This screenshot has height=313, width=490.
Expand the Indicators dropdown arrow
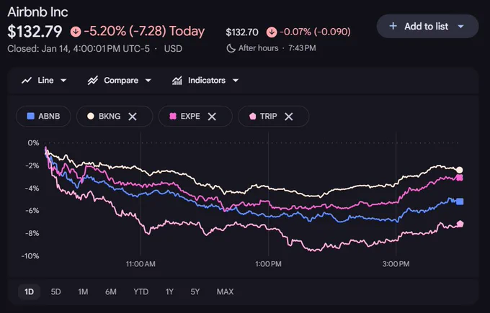pos(236,81)
